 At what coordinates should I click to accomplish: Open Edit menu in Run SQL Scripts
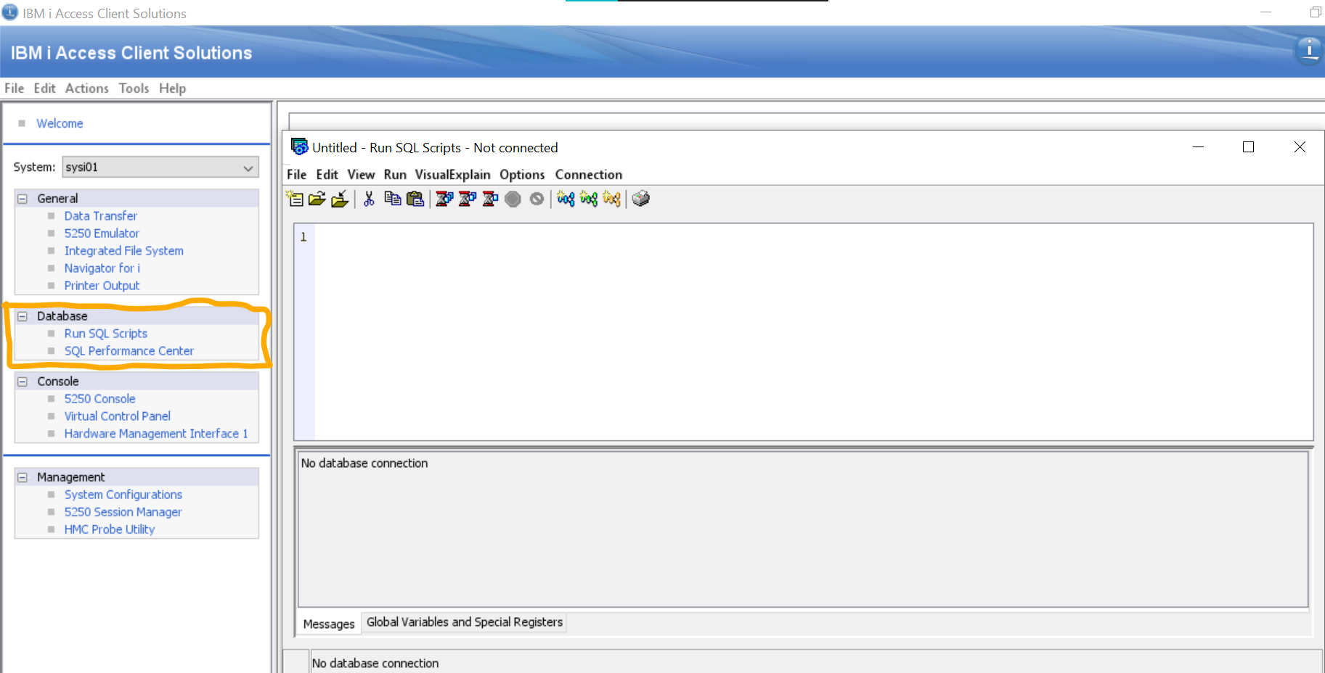click(327, 175)
